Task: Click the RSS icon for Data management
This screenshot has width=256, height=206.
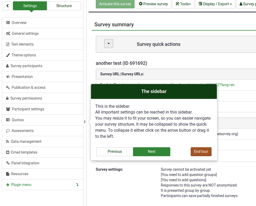Action: pos(8,141)
